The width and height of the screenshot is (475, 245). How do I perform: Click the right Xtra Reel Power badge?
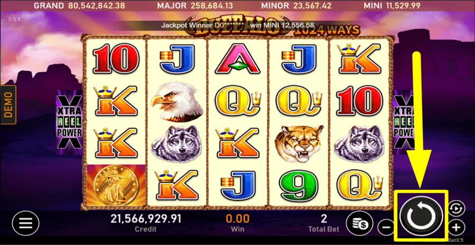404,122
